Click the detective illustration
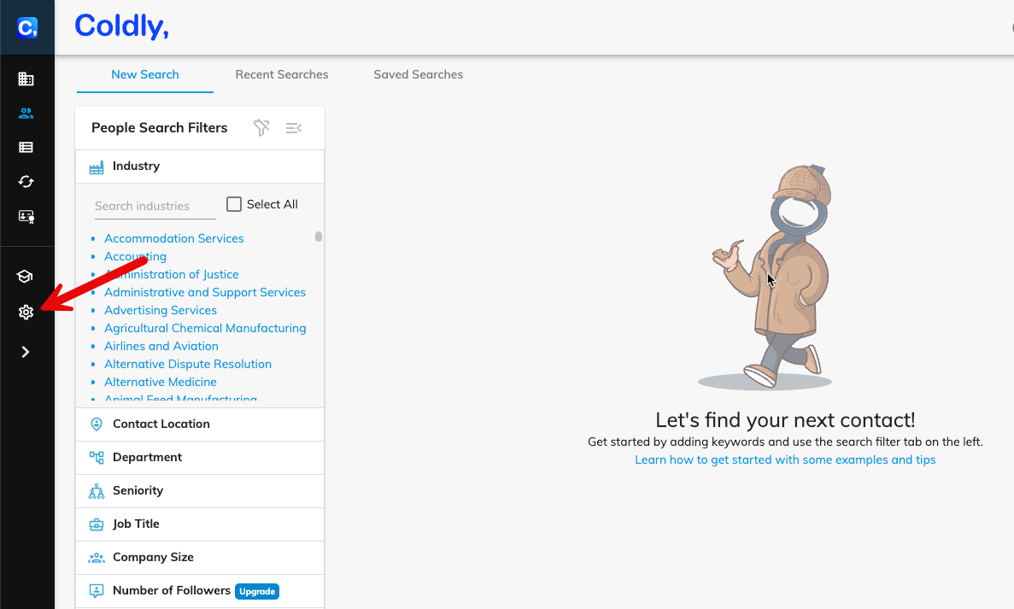 tap(770, 277)
